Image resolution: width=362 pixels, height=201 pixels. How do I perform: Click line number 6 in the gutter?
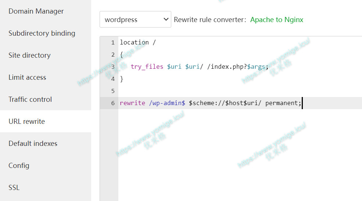pos(113,103)
